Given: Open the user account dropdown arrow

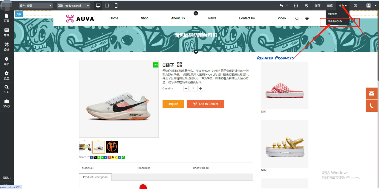Looking at the screenshot, I should 376,6.
